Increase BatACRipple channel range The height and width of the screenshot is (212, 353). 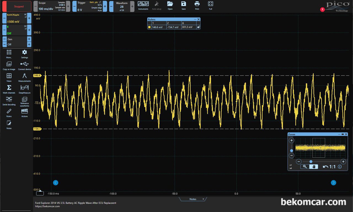pos(29,18)
